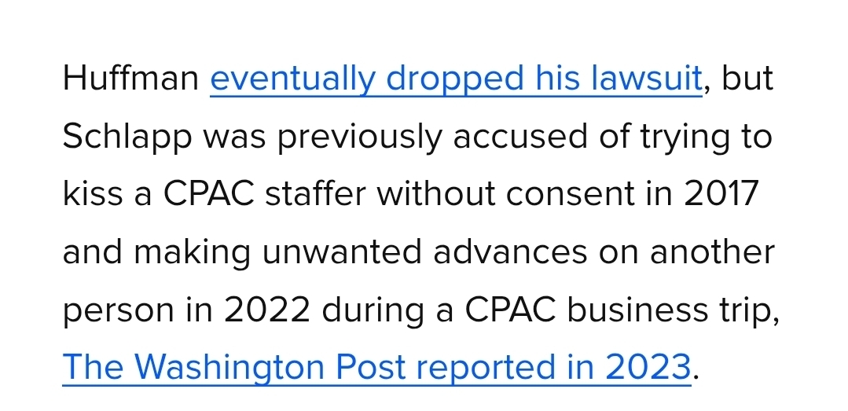This screenshot has height=411, width=848.
Task: Click the word "during" in the paragraph
Action: (381, 310)
